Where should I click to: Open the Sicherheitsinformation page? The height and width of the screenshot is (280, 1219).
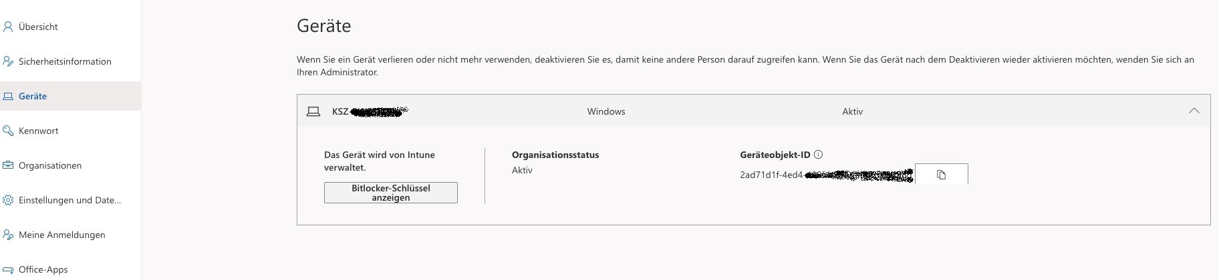pyautogui.click(x=65, y=61)
